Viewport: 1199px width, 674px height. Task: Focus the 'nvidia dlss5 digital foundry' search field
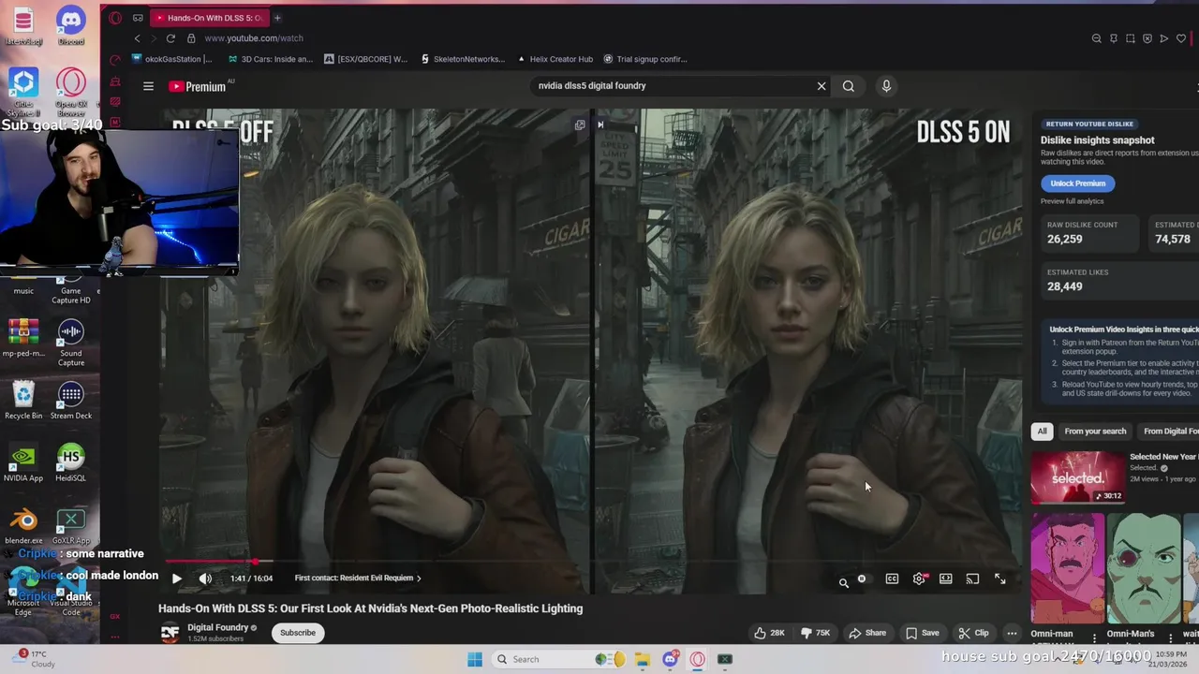coord(673,86)
